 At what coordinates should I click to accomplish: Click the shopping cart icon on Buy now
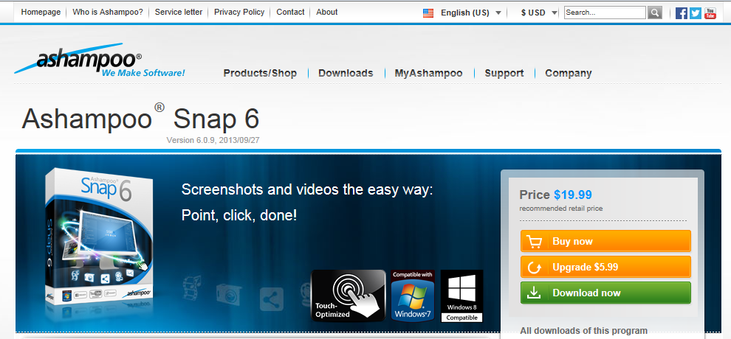click(535, 241)
